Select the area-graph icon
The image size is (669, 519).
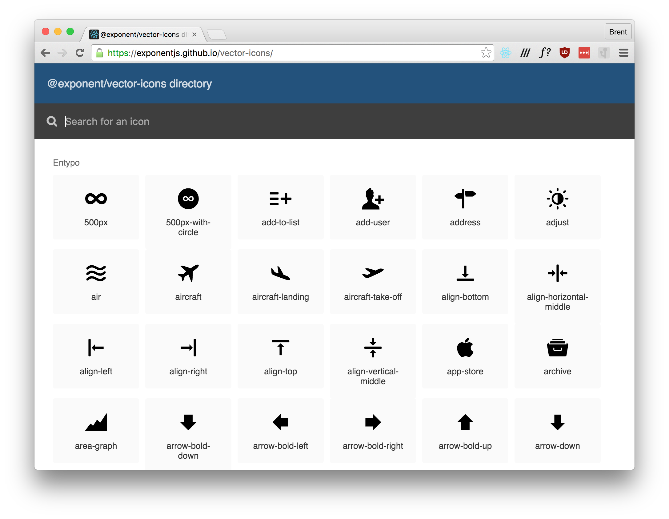pos(96,422)
